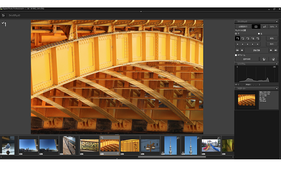Select the seagull thumbnail in filmstrip
281x173 pixels.
[8, 145]
